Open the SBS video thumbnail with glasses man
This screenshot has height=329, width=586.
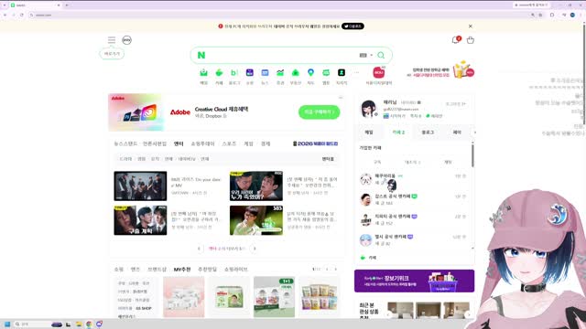256,220
